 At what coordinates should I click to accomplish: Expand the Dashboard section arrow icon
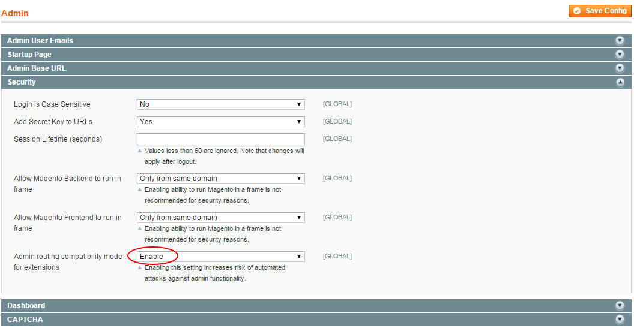[620, 306]
